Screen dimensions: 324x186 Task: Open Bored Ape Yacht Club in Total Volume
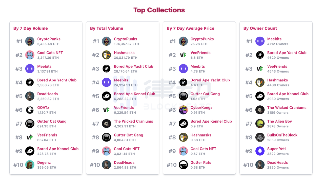tap(133, 66)
